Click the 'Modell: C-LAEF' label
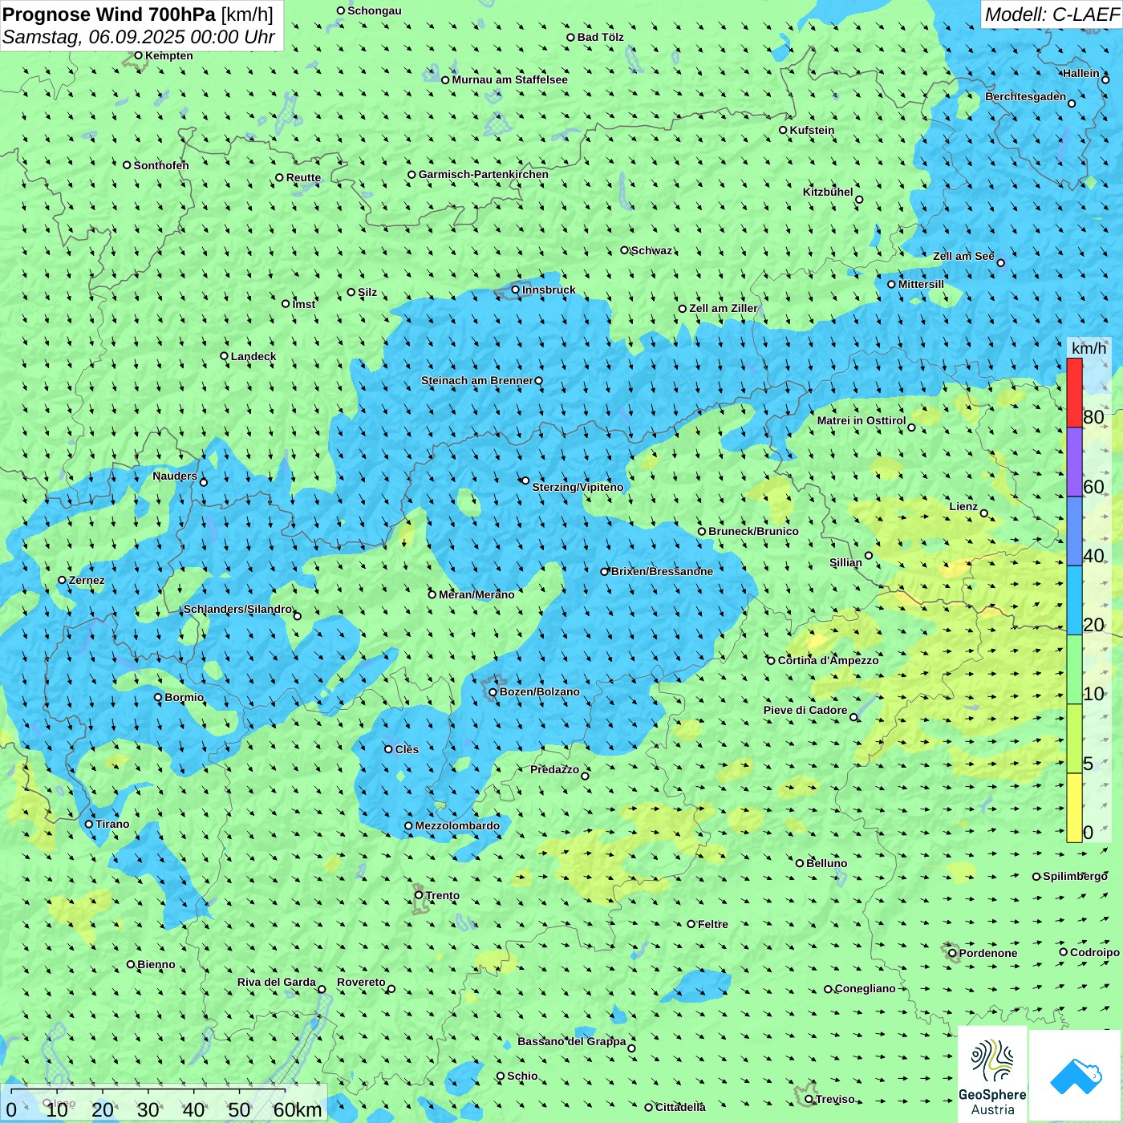 pos(1052,14)
